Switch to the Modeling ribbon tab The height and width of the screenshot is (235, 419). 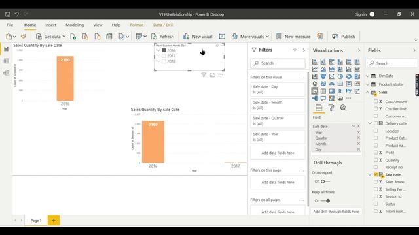(x=75, y=25)
